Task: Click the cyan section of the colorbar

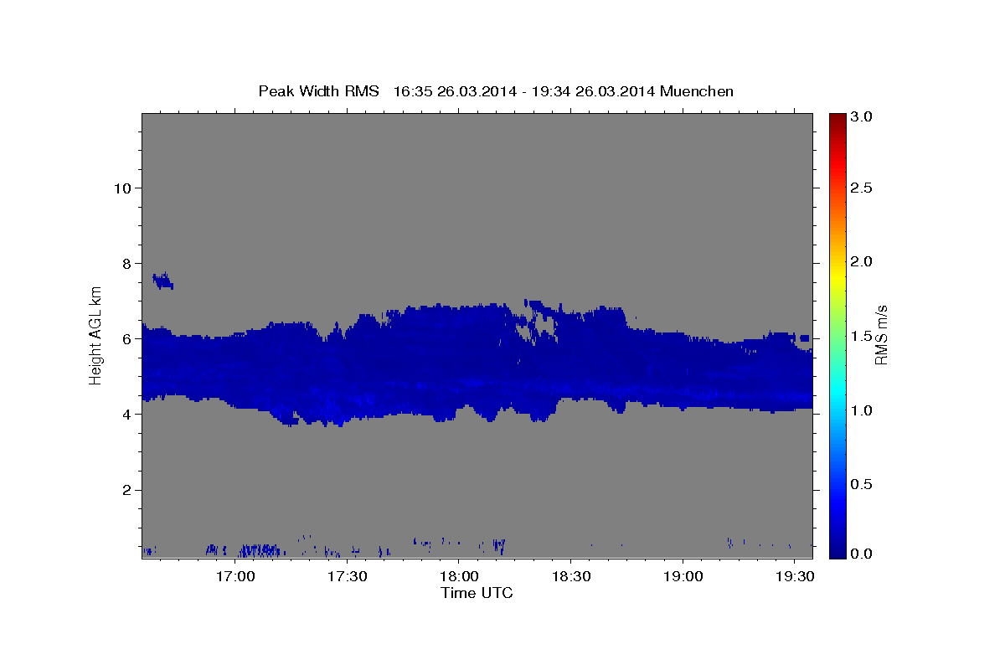Action: click(x=837, y=391)
